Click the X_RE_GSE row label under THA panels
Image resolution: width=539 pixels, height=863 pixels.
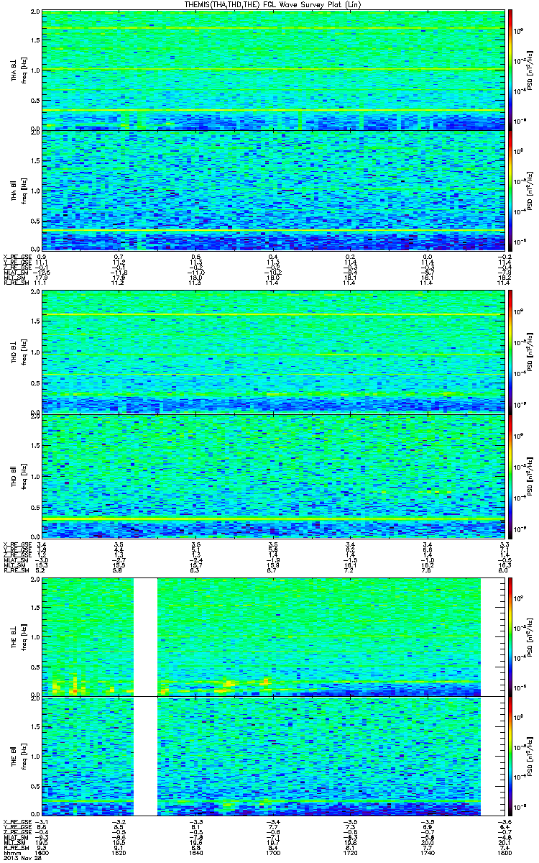(x=17, y=257)
